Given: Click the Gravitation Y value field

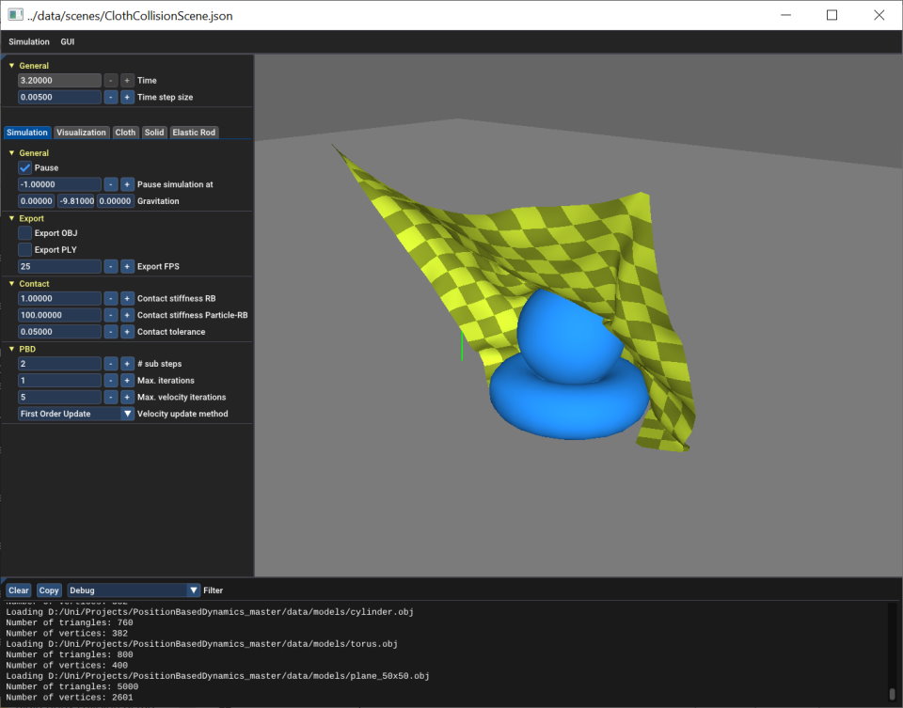Looking at the screenshot, I should (74, 200).
